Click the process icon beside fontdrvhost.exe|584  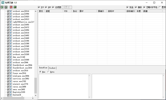(11, 65)
